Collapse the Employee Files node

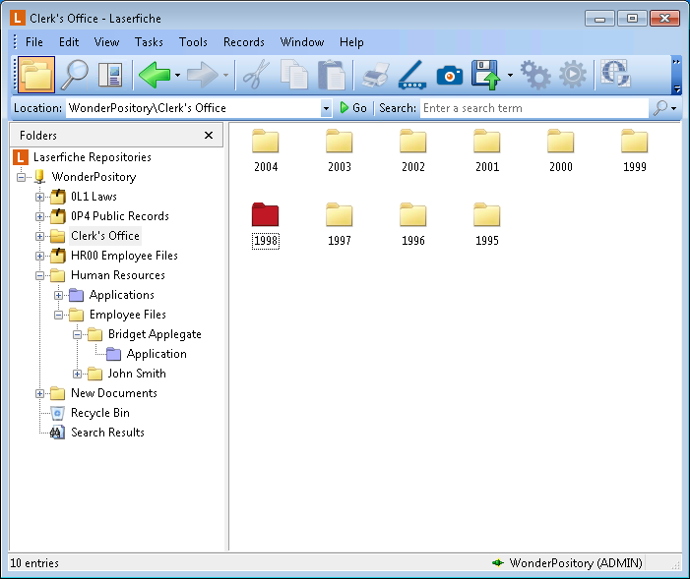tap(58, 315)
